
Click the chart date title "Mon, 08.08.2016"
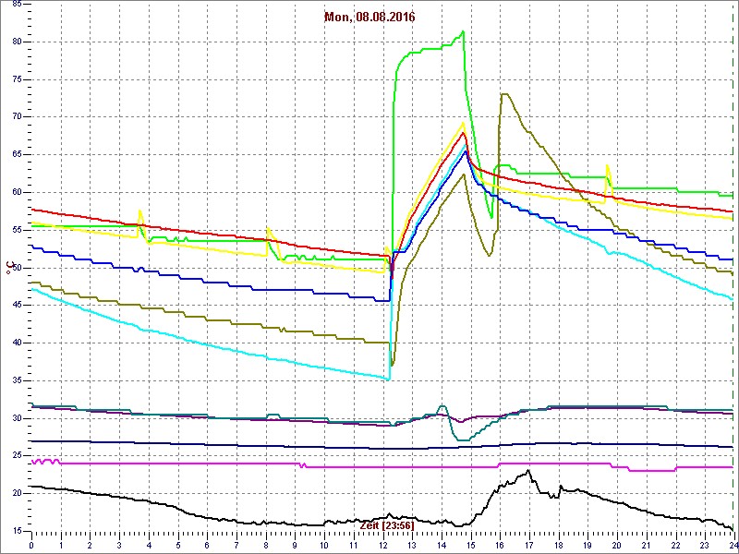click(369, 18)
